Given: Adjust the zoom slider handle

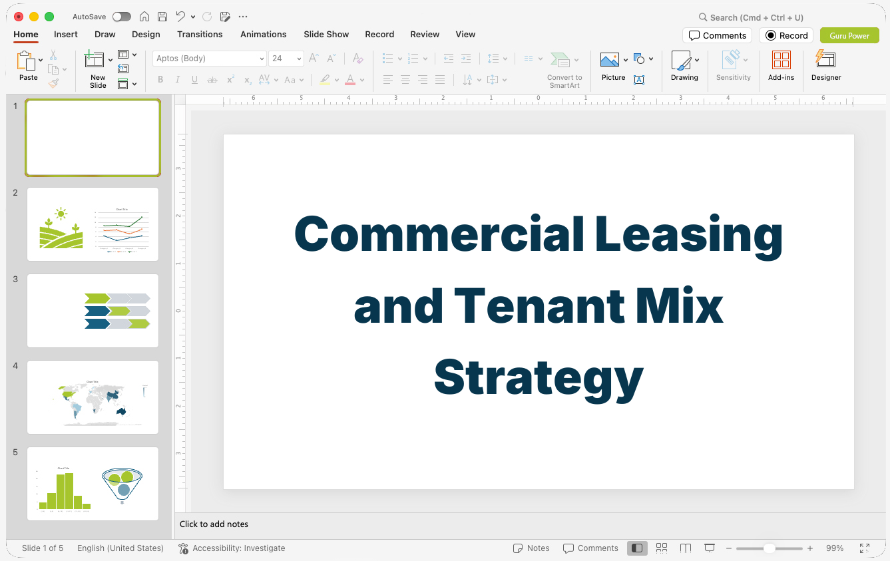Looking at the screenshot, I should tap(769, 548).
